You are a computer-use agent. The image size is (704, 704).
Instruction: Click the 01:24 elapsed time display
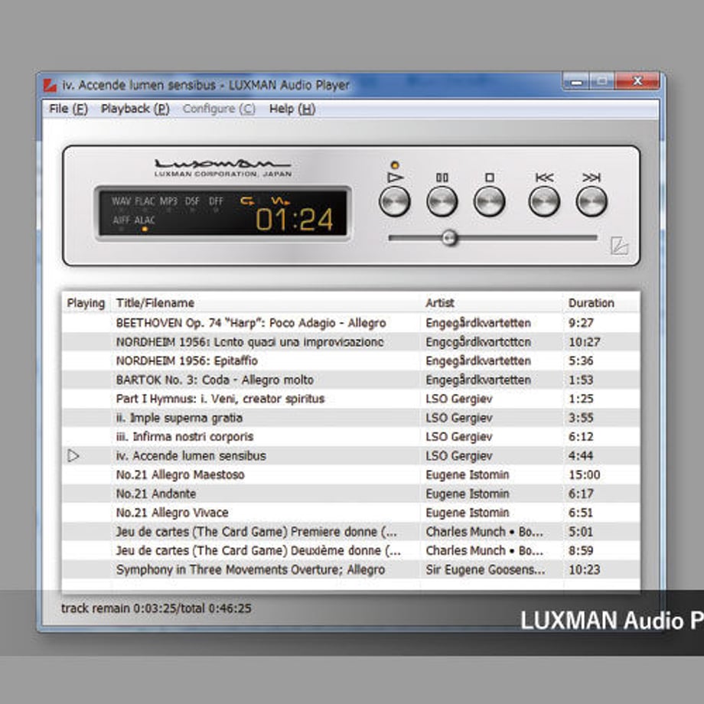(x=295, y=220)
